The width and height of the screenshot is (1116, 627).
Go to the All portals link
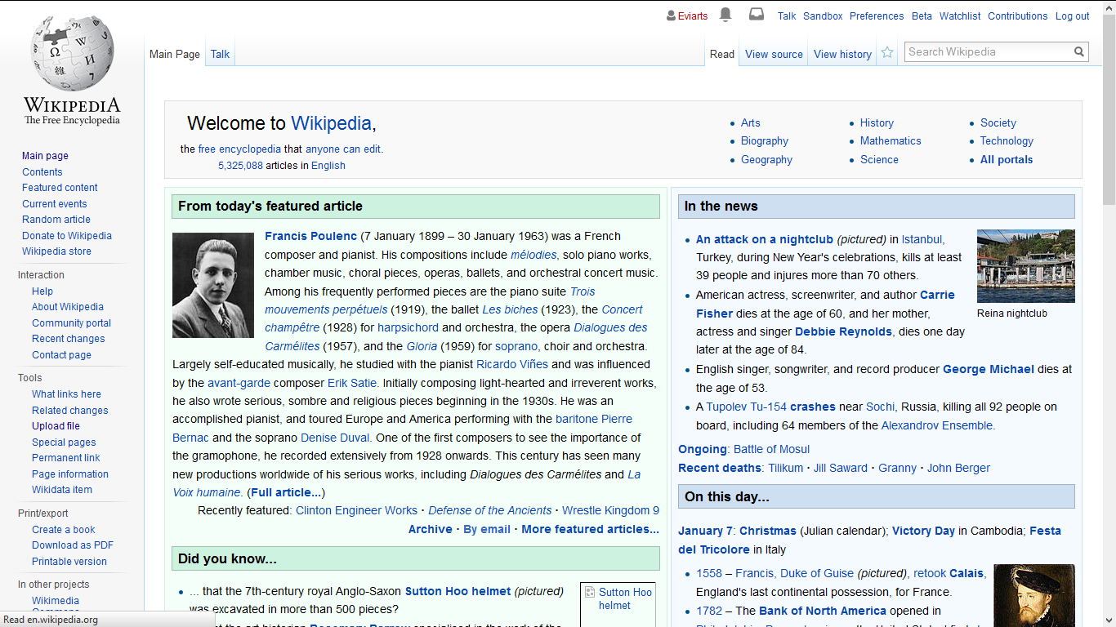[1006, 160]
